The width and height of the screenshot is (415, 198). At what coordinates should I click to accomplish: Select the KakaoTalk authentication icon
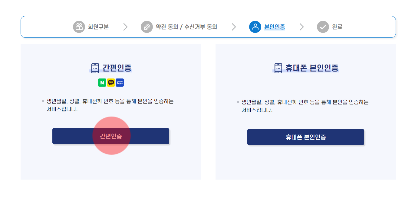111,82
